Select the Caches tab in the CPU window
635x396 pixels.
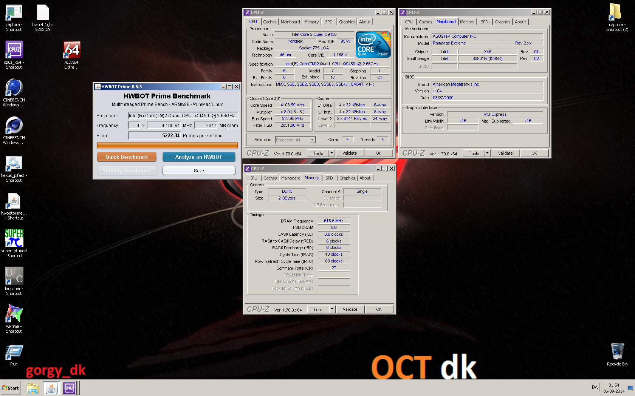tap(270, 22)
